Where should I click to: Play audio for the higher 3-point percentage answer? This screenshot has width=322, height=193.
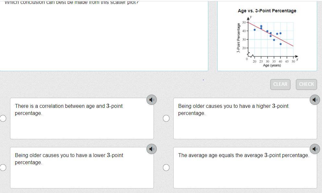(315, 100)
